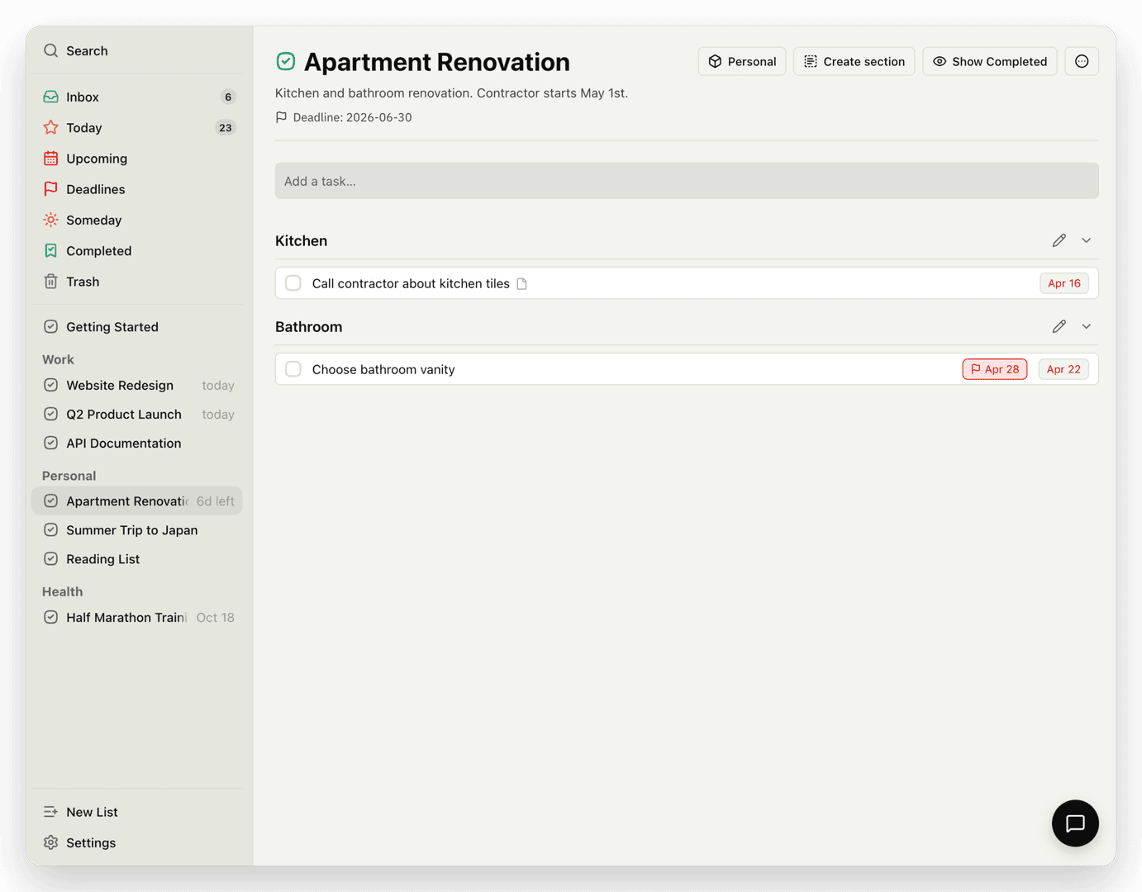Select the Today star icon

point(51,127)
